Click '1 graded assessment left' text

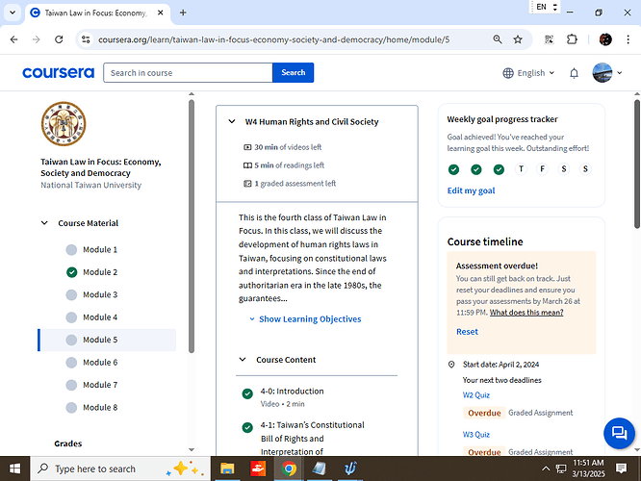[295, 184]
